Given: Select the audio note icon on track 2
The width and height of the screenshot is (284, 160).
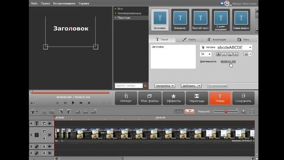Looking at the screenshot, I should pos(36,146).
